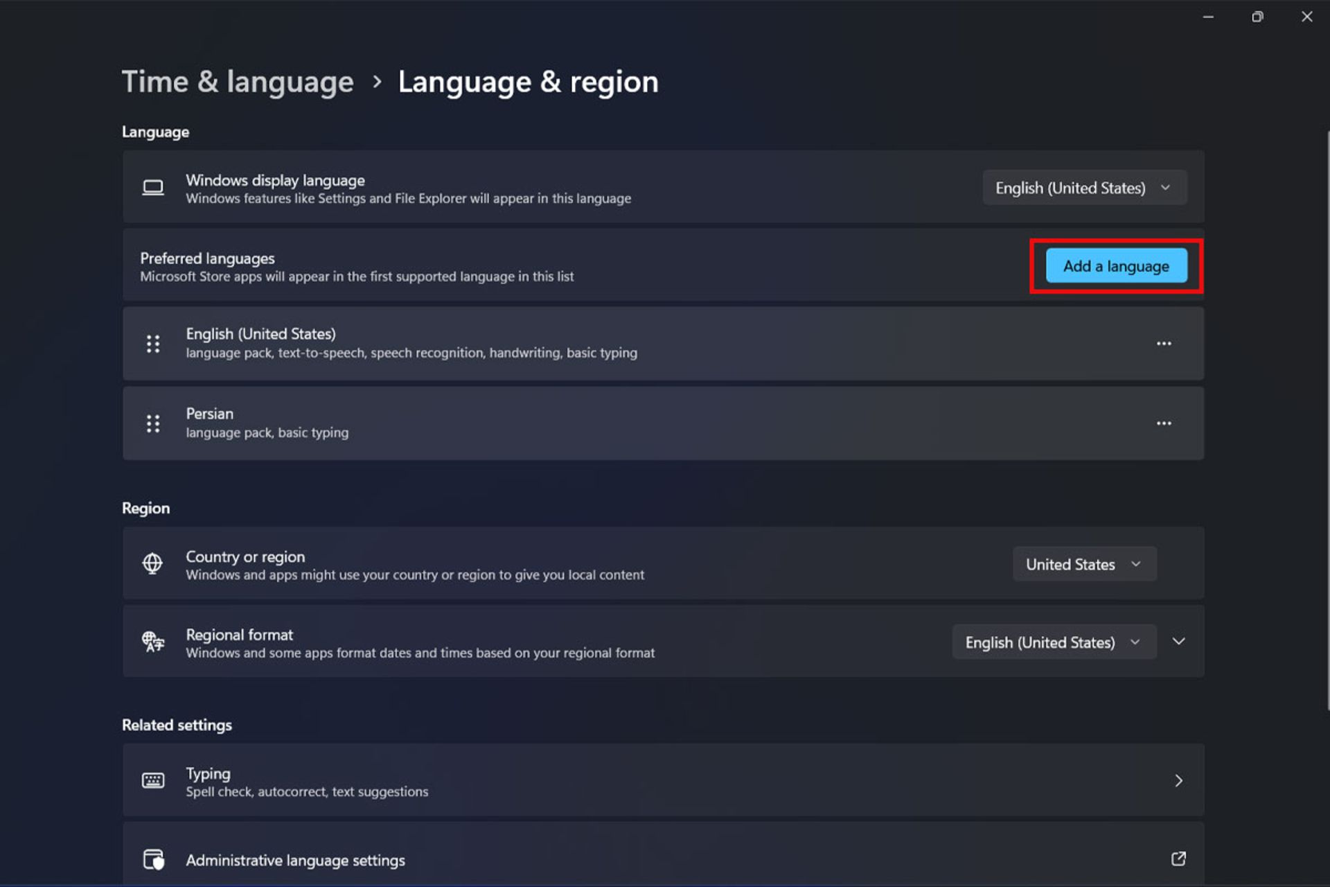Viewport: 1330px width, 887px height.
Task: Open the Windows display language dropdown
Action: 1084,188
